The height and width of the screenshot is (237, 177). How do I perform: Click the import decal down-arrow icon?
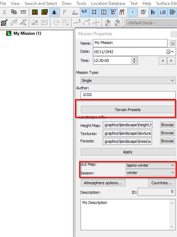108,23
